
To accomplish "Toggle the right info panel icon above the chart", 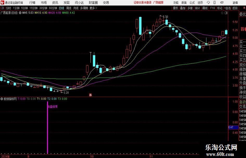I will (226, 13).
